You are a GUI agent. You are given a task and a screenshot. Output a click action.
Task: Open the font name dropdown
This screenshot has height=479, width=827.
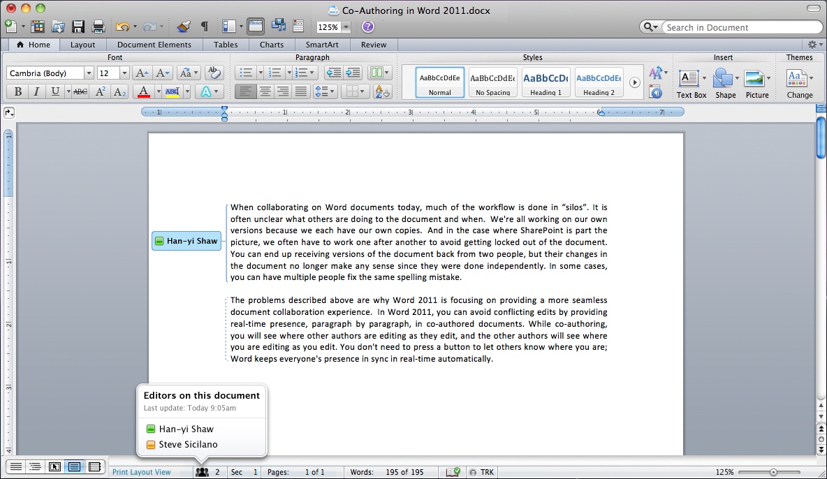click(x=89, y=73)
